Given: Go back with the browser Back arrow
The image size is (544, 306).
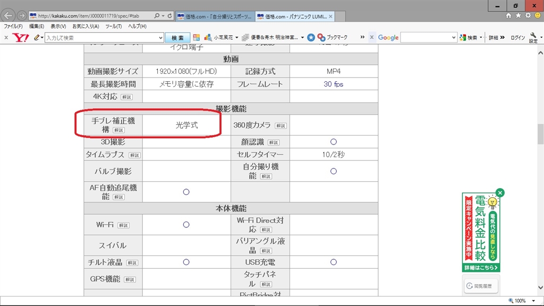Looking at the screenshot, I should pos(7,15).
